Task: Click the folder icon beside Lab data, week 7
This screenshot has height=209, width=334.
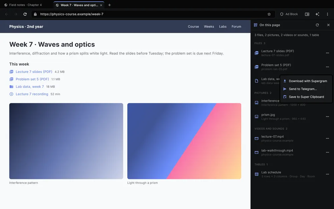Action: pos(11,87)
